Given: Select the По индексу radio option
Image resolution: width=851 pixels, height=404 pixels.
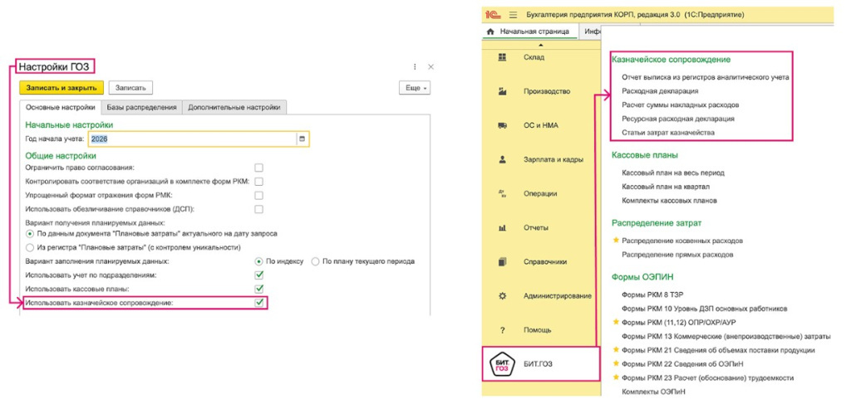Looking at the screenshot, I should click(x=259, y=261).
